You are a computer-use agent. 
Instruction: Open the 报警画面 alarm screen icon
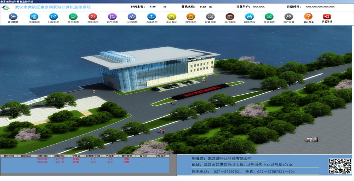[190, 17]
